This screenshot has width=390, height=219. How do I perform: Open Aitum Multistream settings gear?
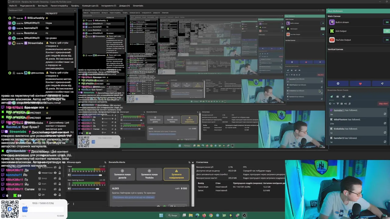point(338,84)
